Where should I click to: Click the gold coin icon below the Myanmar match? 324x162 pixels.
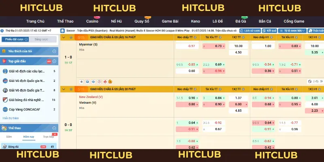[110, 82]
